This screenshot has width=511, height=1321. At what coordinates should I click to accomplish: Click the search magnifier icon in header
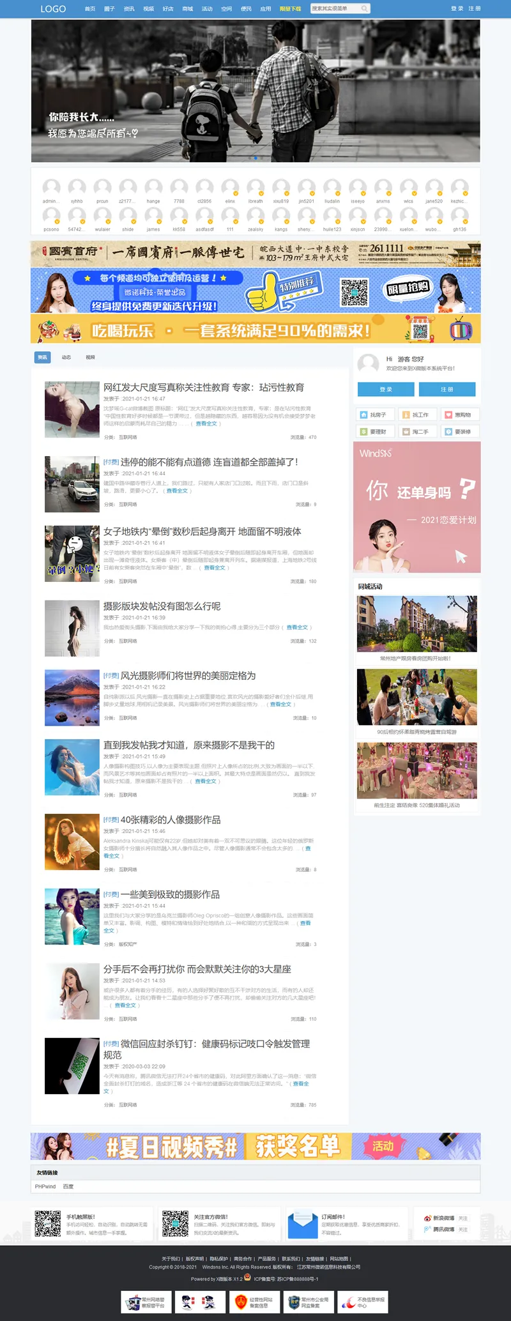(364, 8)
